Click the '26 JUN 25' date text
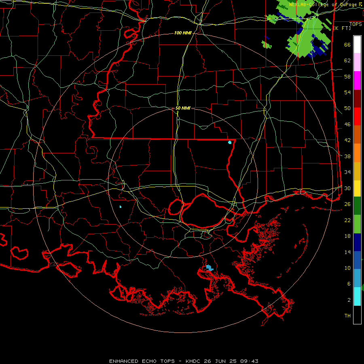 (220, 361)
